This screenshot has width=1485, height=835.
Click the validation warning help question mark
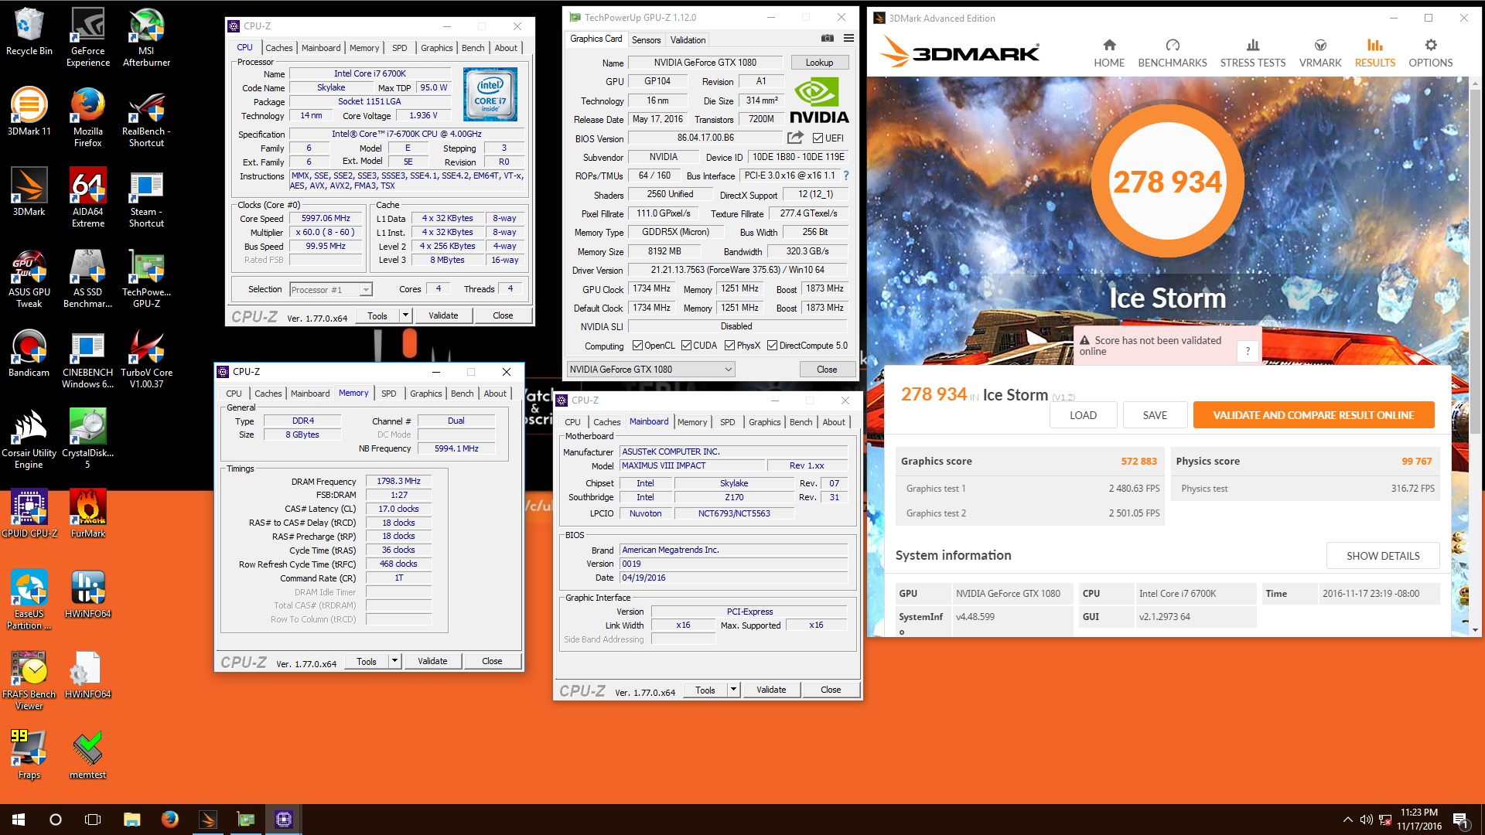(x=1247, y=351)
